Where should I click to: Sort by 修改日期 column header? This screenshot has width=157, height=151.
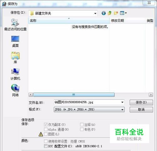(x=127, y=20)
